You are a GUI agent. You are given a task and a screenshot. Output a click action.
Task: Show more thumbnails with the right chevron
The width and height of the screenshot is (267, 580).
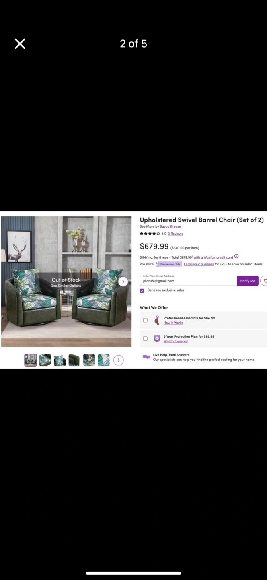(118, 360)
